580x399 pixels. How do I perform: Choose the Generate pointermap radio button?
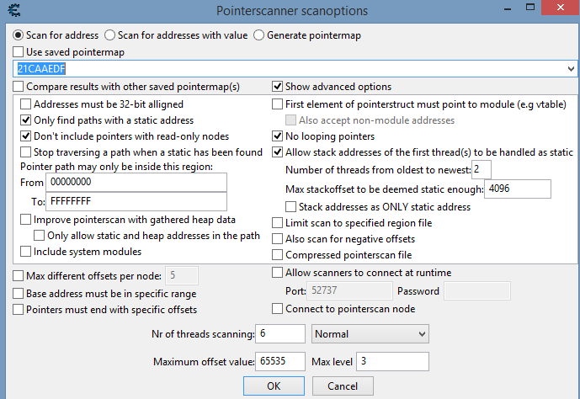tap(259, 35)
